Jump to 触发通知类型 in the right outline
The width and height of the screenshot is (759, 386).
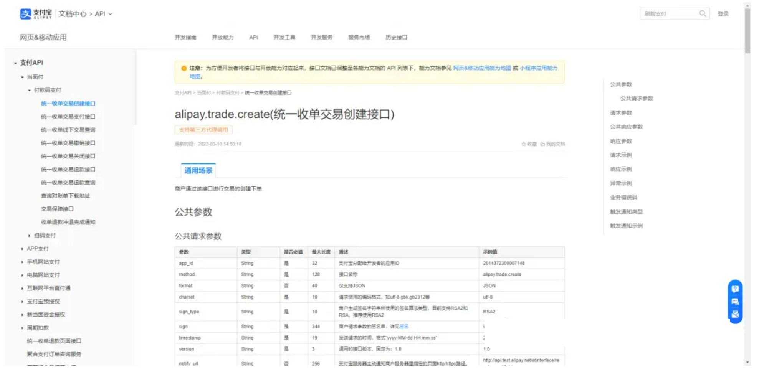click(626, 212)
